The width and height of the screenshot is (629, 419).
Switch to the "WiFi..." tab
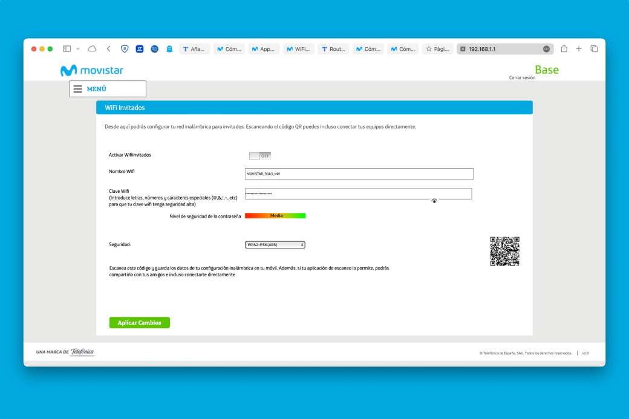pyautogui.click(x=298, y=49)
